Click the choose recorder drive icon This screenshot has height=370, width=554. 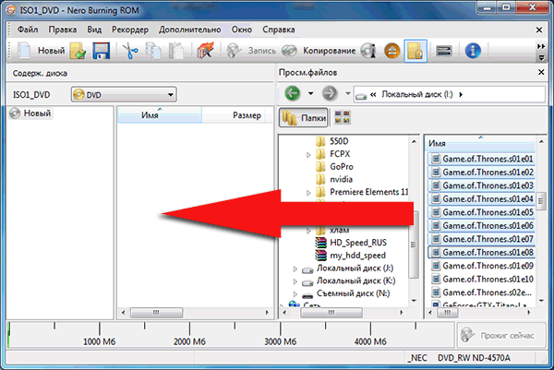444,51
